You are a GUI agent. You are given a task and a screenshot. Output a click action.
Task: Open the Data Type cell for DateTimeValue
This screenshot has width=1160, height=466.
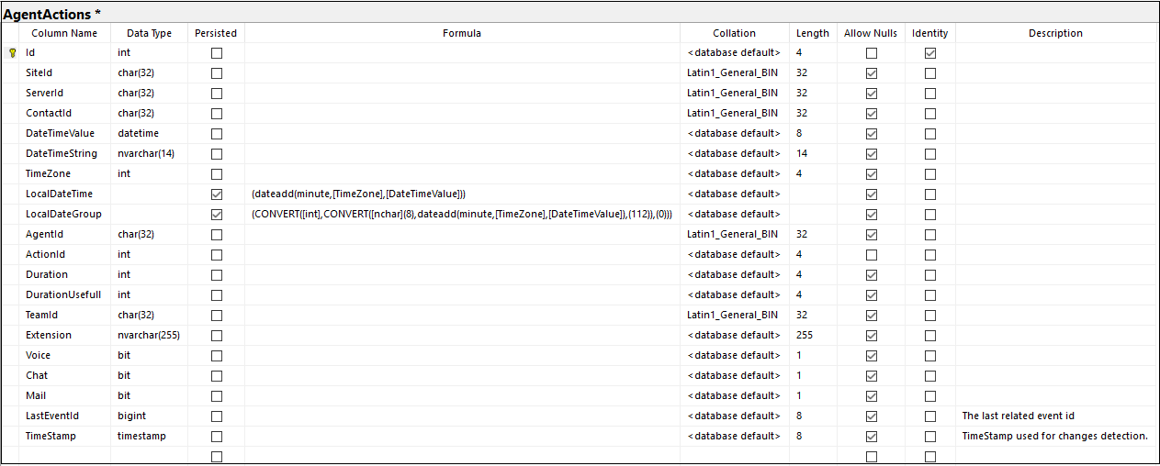[150, 134]
